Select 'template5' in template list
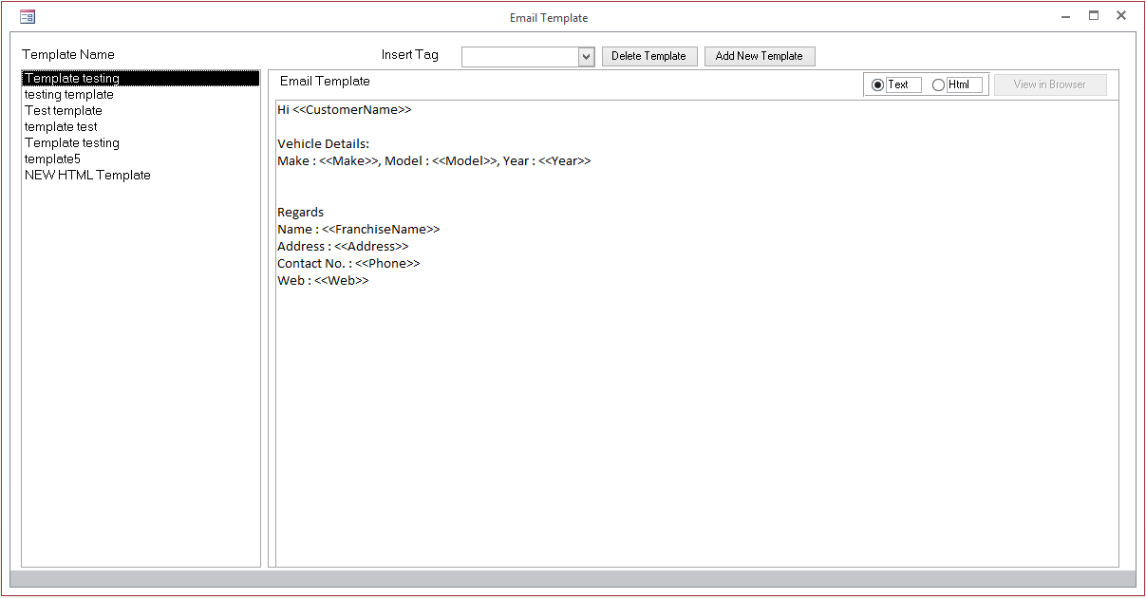Image resolution: width=1146 pixels, height=598 pixels. click(141, 159)
